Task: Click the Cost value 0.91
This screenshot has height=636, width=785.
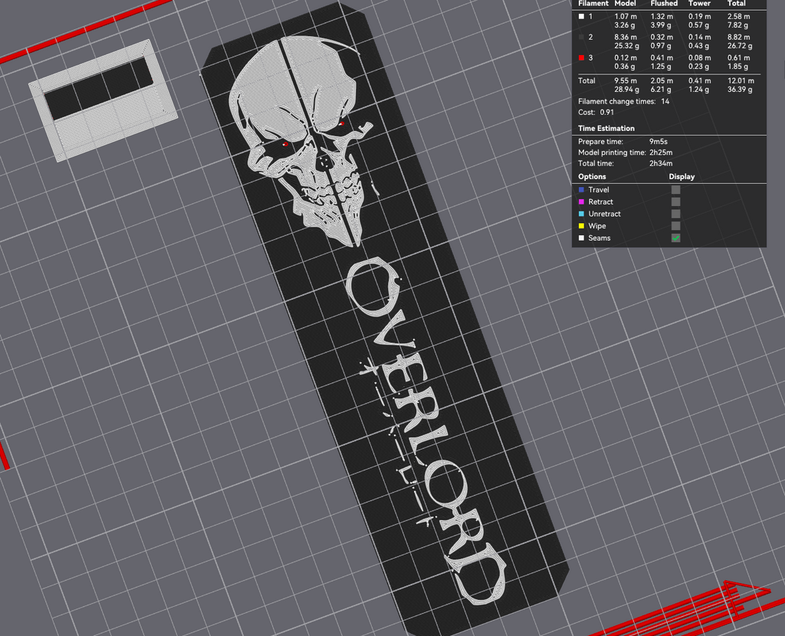Action: click(607, 113)
